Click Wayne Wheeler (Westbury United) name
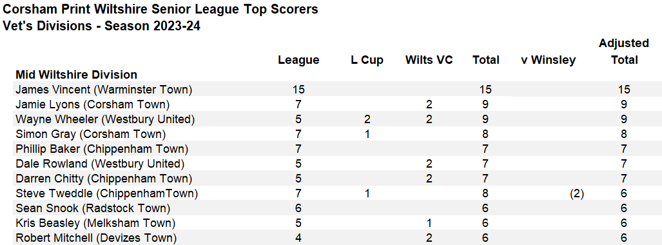662x245 pixels. (x=105, y=119)
